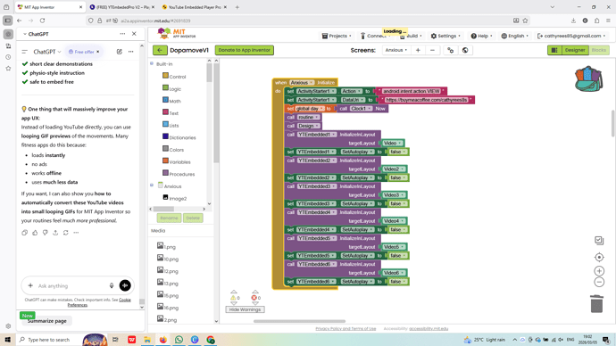
Task: Open Firefox from the taskbar
Action: point(162,340)
